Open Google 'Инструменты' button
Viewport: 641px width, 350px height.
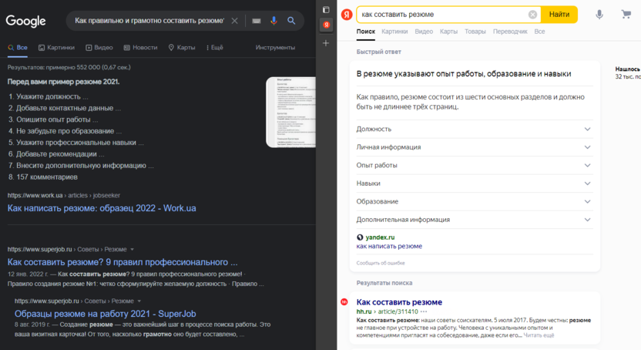tap(275, 48)
